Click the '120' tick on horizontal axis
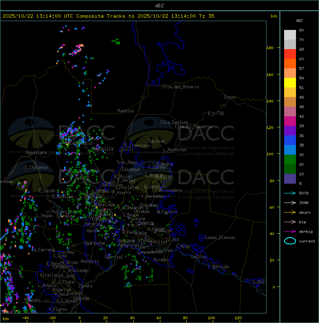The width and height of the screenshot is (319, 323). click(238, 318)
